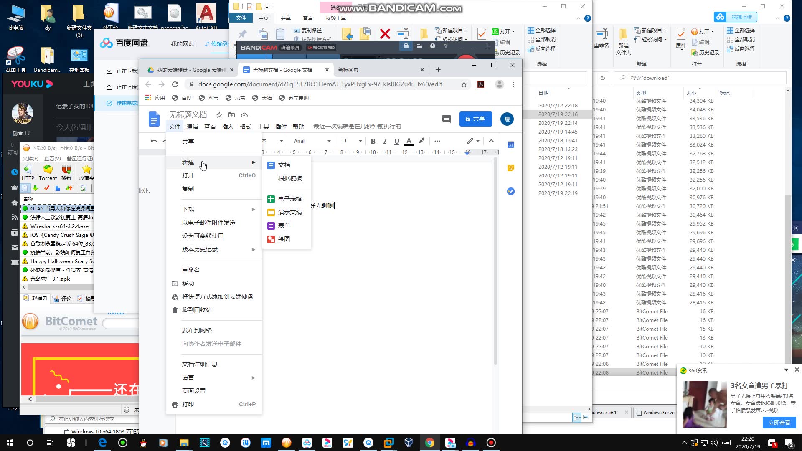Open 新建项目 dropdown in right Explorer

pos(650,30)
